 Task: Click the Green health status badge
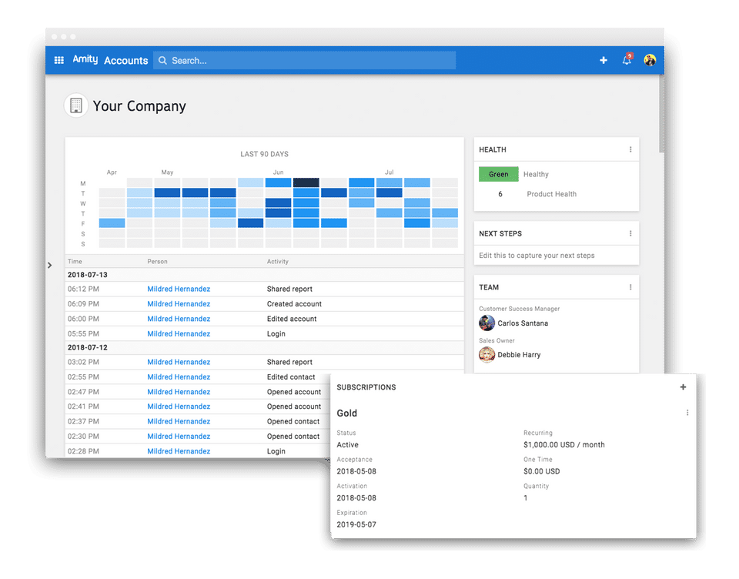(499, 174)
